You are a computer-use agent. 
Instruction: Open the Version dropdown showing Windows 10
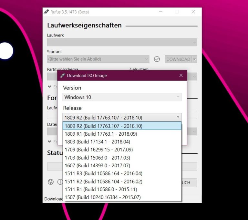pyautogui.click(x=122, y=97)
